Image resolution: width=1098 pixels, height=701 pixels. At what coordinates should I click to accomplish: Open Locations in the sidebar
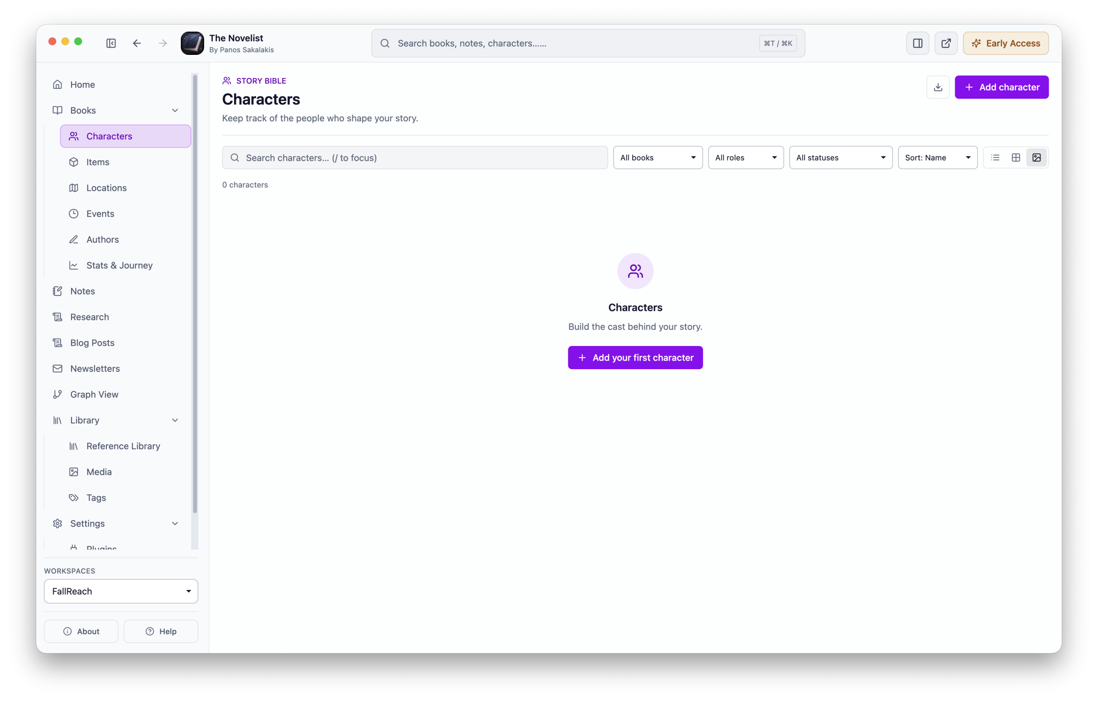125,188
